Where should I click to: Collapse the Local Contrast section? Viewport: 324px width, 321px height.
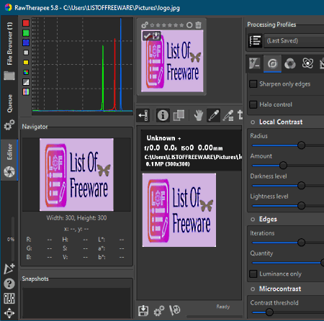click(281, 122)
